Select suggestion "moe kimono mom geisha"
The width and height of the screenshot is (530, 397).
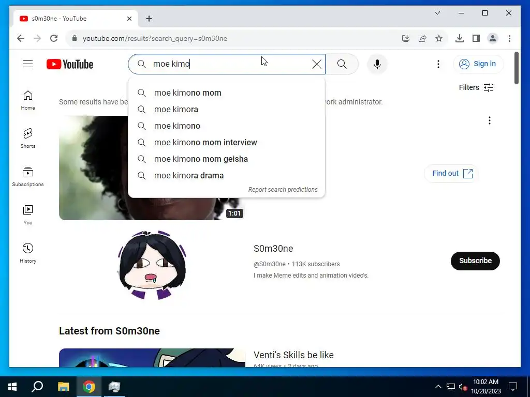click(227, 159)
